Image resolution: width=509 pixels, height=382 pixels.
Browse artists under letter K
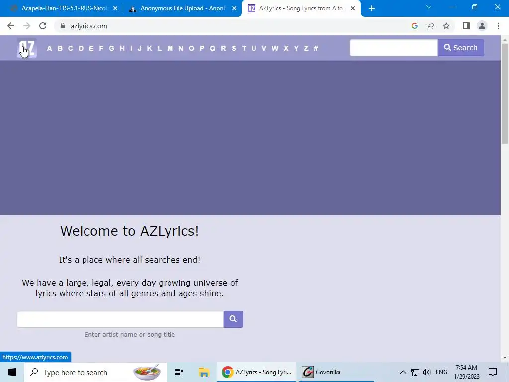click(x=149, y=48)
